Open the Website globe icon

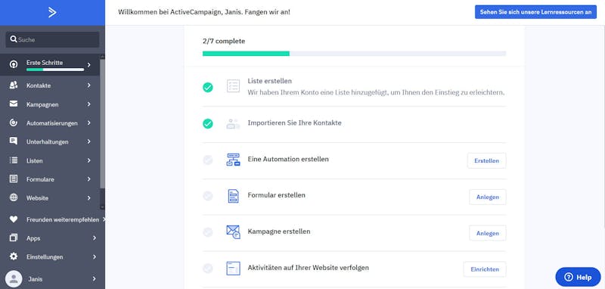[x=14, y=197]
